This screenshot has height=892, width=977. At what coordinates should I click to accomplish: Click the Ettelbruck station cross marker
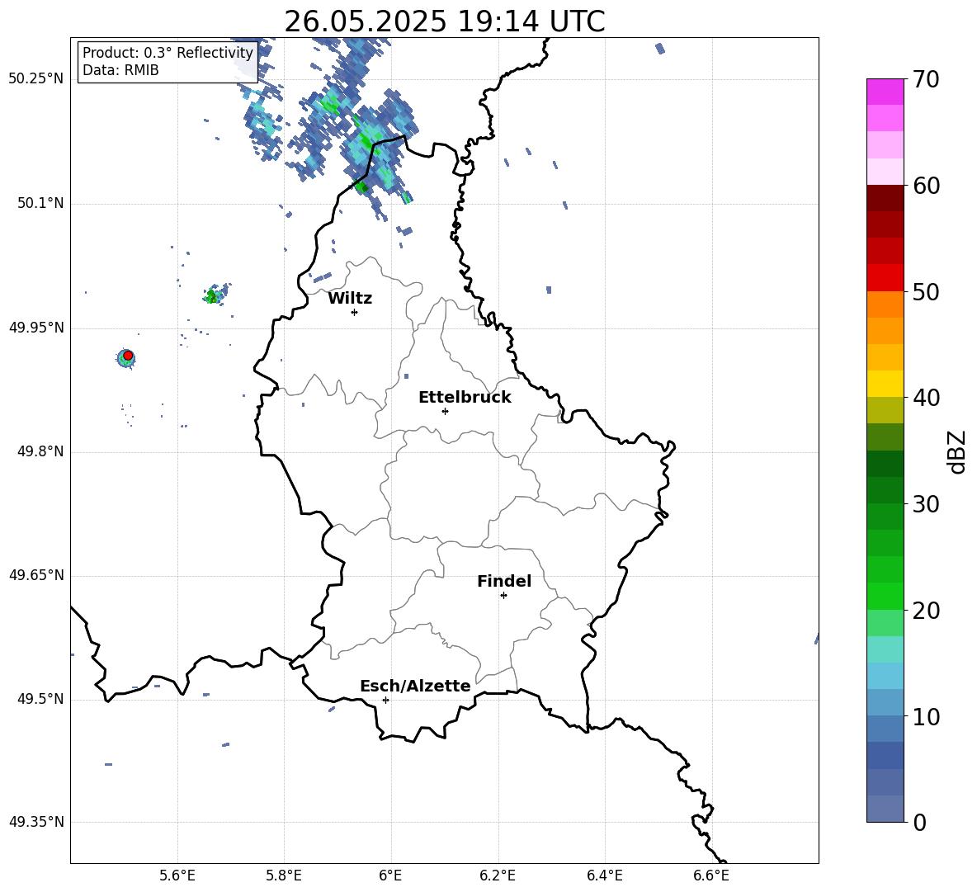point(445,411)
